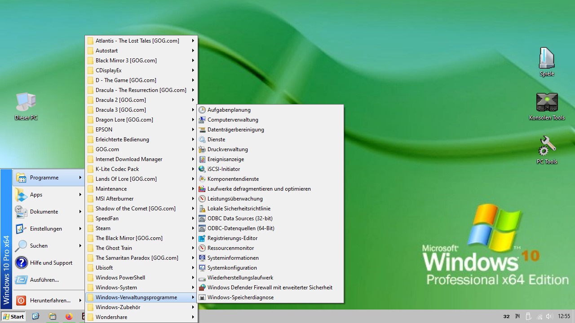The width and height of the screenshot is (575, 323).
Task: Open the Komponentendienste icon
Action: pyautogui.click(x=202, y=179)
